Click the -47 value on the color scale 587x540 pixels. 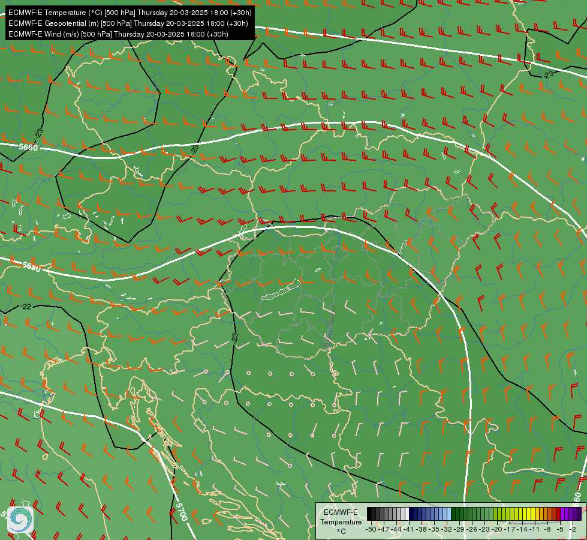point(384,529)
